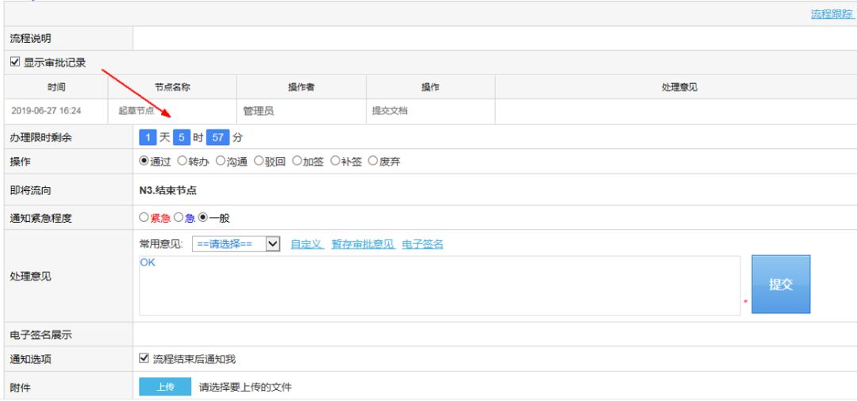This screenshot has width=857, height=401.
Task: Click the 自定义 link
Action: click(x=306, y=244)
